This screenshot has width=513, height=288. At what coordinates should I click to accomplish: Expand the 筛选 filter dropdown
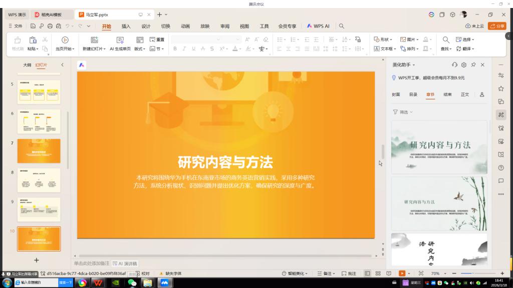(403, 112)
